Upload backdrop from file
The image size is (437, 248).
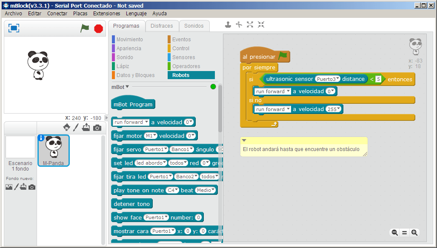pos(23,186)
